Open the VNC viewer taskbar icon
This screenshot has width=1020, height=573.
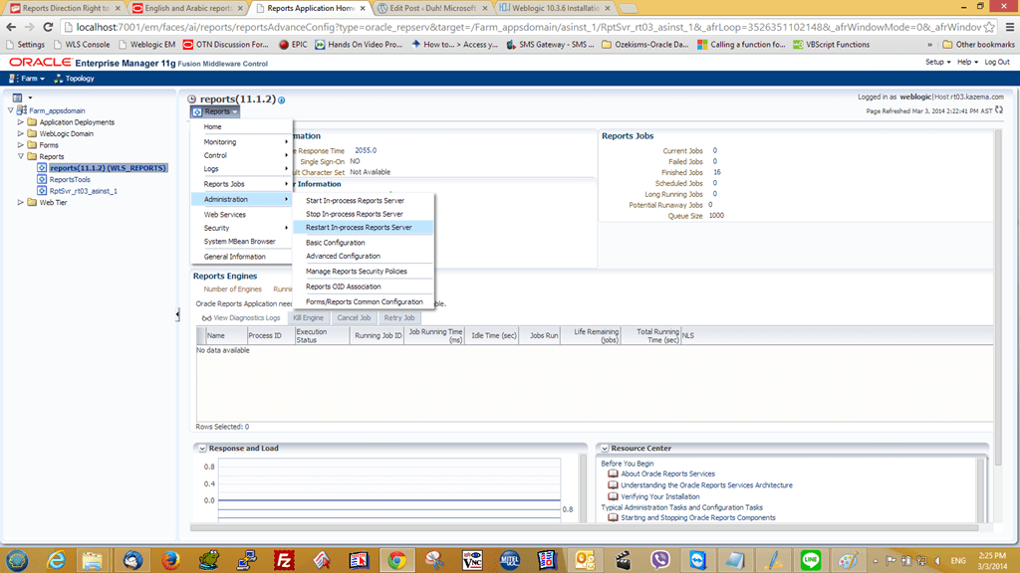pyautogui.click(x=472, y=560)
